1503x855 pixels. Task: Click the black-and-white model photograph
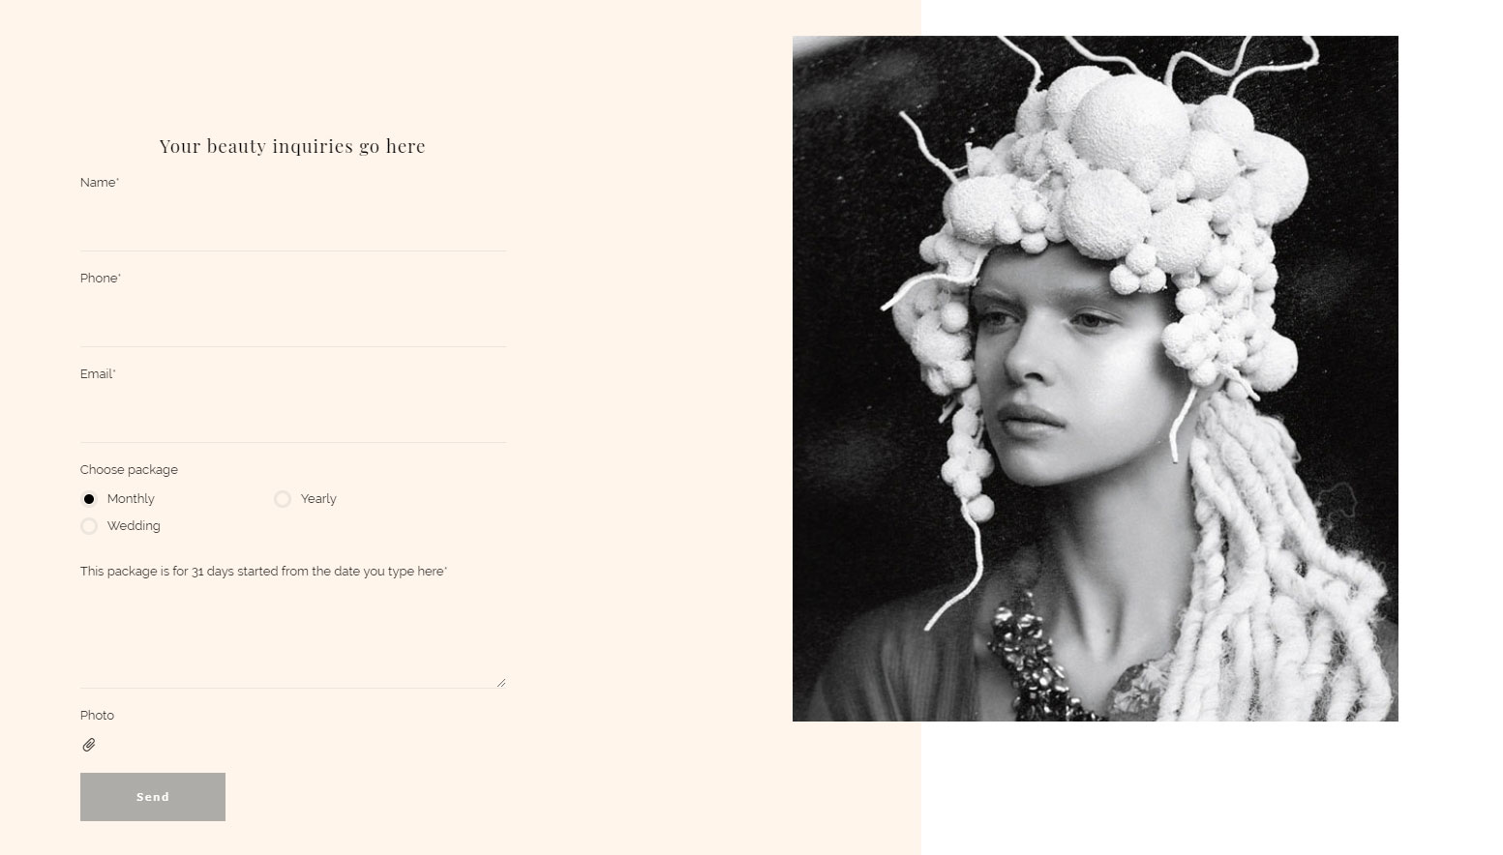[1096, 378]
